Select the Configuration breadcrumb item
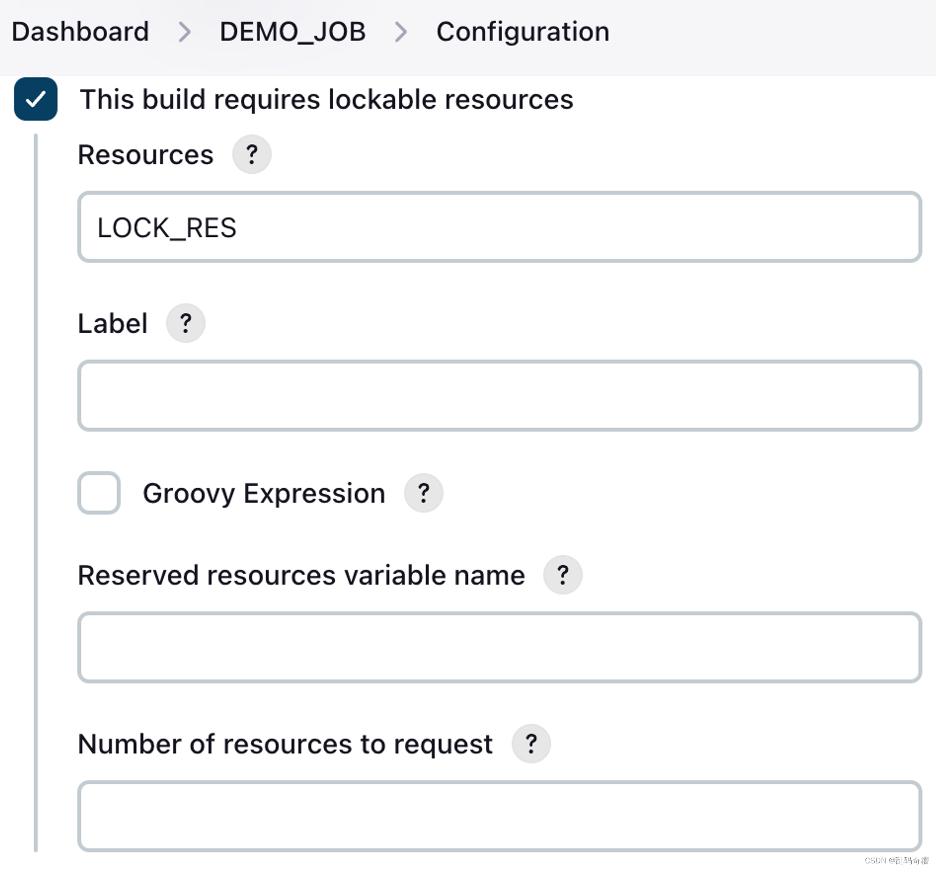 coord(522,32)
